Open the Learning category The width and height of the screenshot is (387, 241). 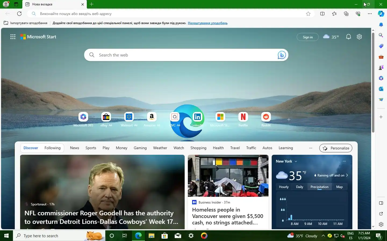[x=286, y=148]
